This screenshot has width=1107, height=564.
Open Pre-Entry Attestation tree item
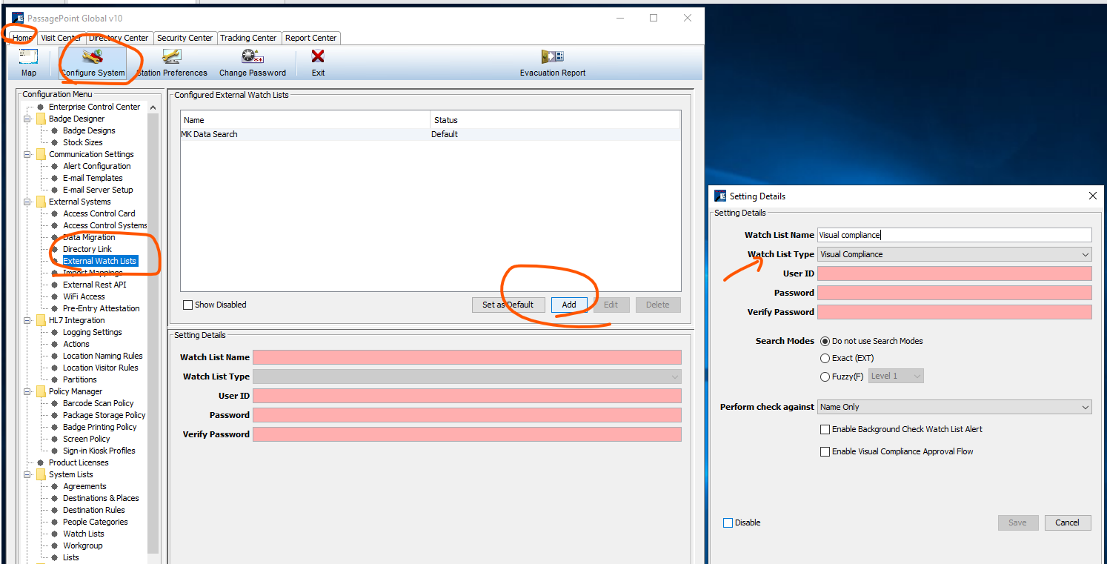(x=102, y=308)
